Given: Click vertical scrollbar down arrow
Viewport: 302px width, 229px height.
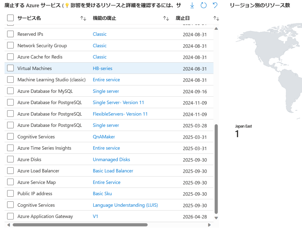Looking at the screenshot, I should 216,218.
